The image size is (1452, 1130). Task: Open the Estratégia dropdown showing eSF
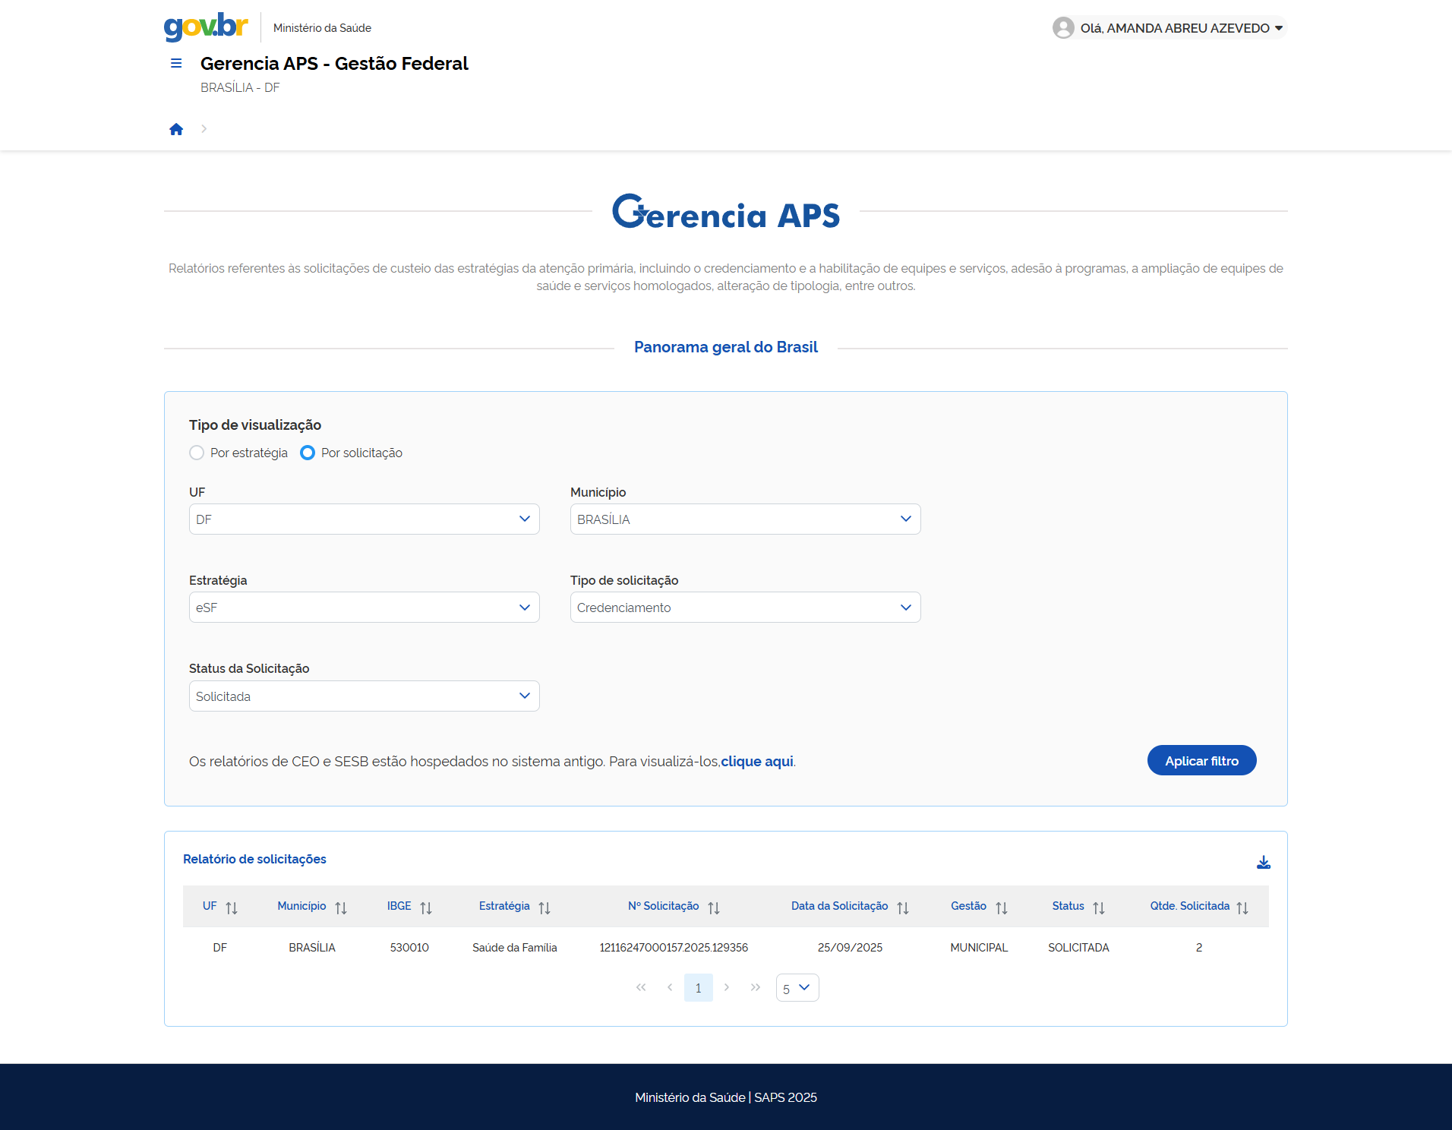coord(364,608)
